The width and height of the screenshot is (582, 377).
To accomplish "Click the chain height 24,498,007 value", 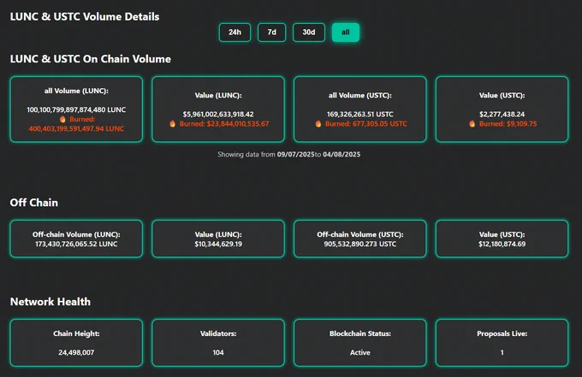I will tap(76, 352).
